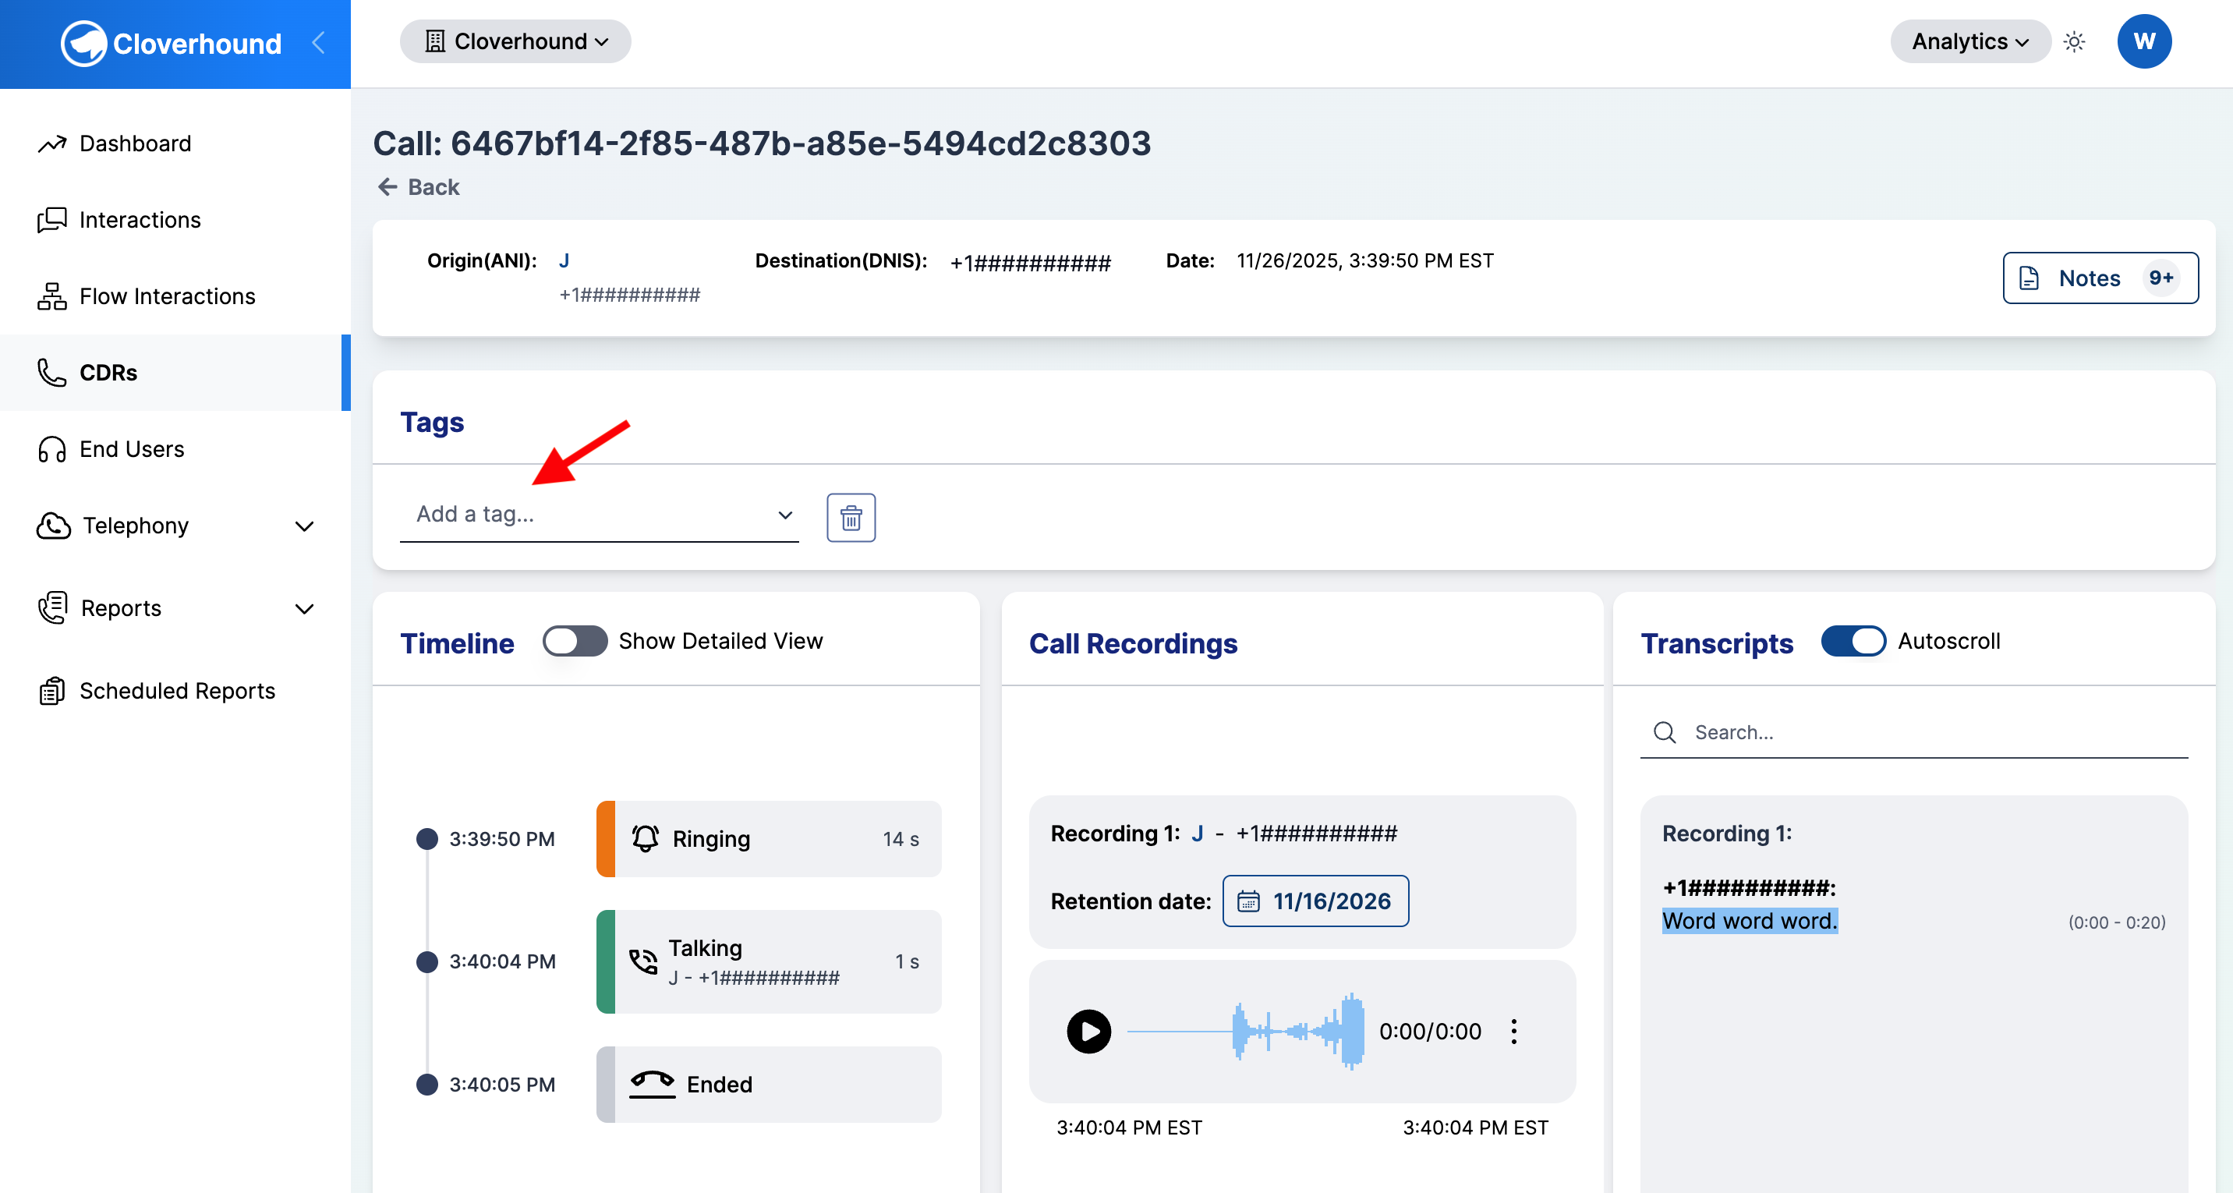Viewport: 2233px width, 1193px height.
Task: Select the Ended timeline event
Action: click(768, 1084)
